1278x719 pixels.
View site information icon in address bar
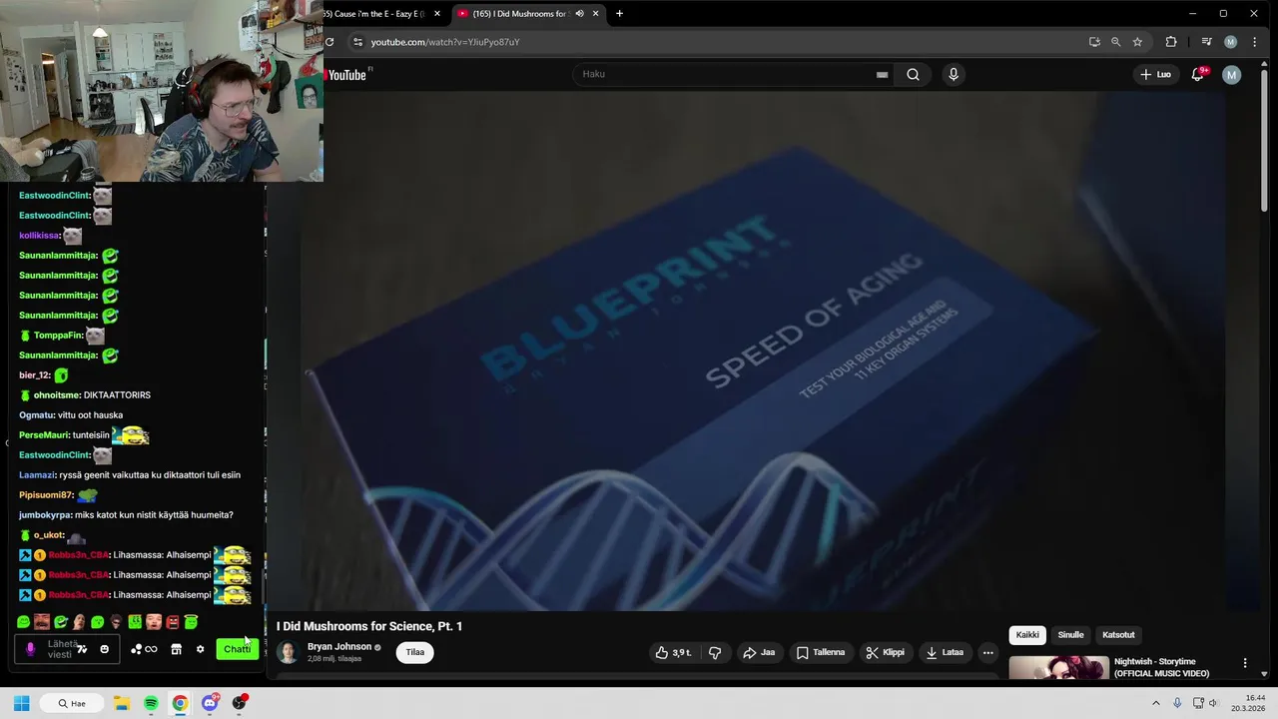(357, 42)
